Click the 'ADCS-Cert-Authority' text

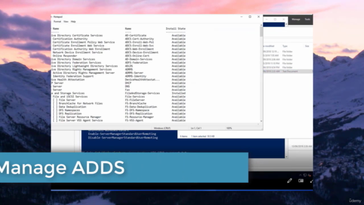[x=139, y=39]
